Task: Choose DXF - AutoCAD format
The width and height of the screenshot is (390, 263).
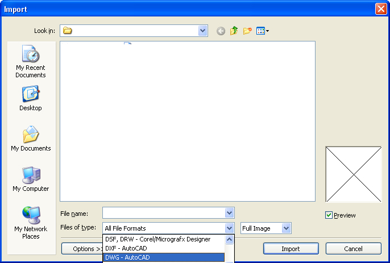Action: [164, 248]
